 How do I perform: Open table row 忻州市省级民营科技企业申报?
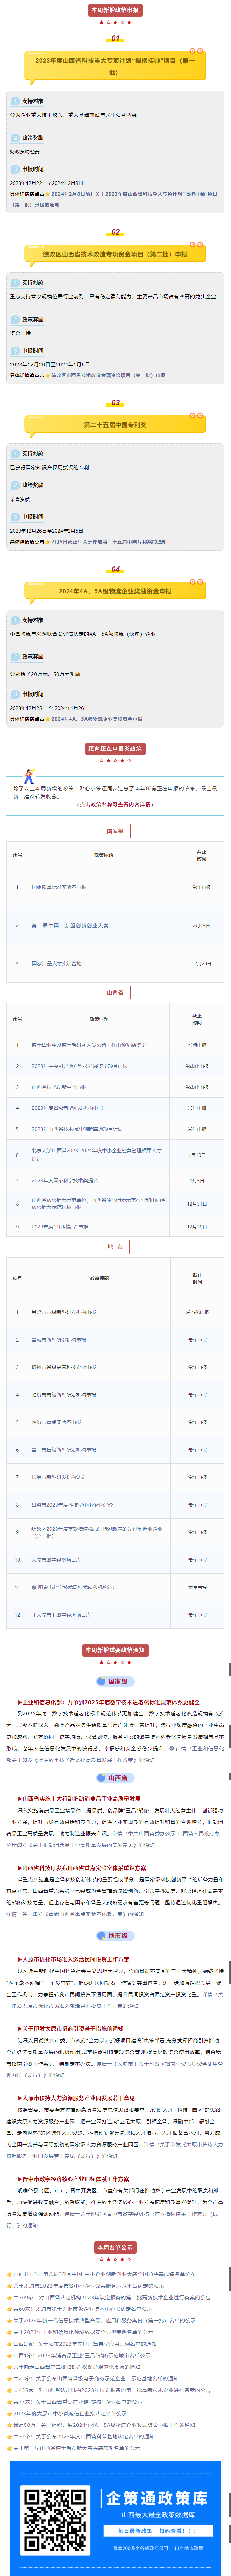pos(115,1367)
